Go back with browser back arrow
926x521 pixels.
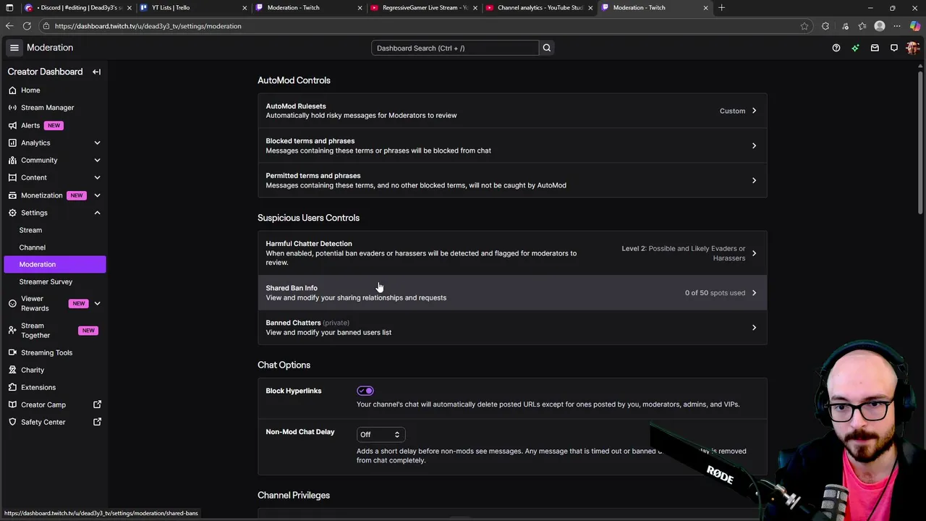[x=9, y=26]
